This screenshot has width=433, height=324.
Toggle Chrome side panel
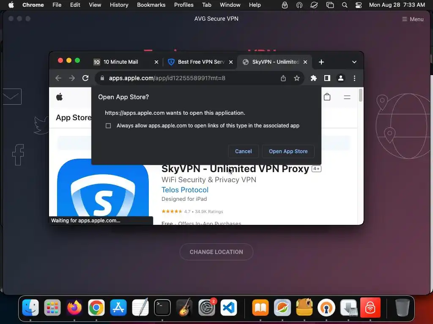(327, 78)
